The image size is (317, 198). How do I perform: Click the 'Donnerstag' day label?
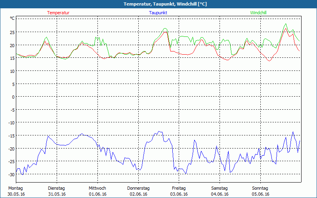[x=138, y=188]
